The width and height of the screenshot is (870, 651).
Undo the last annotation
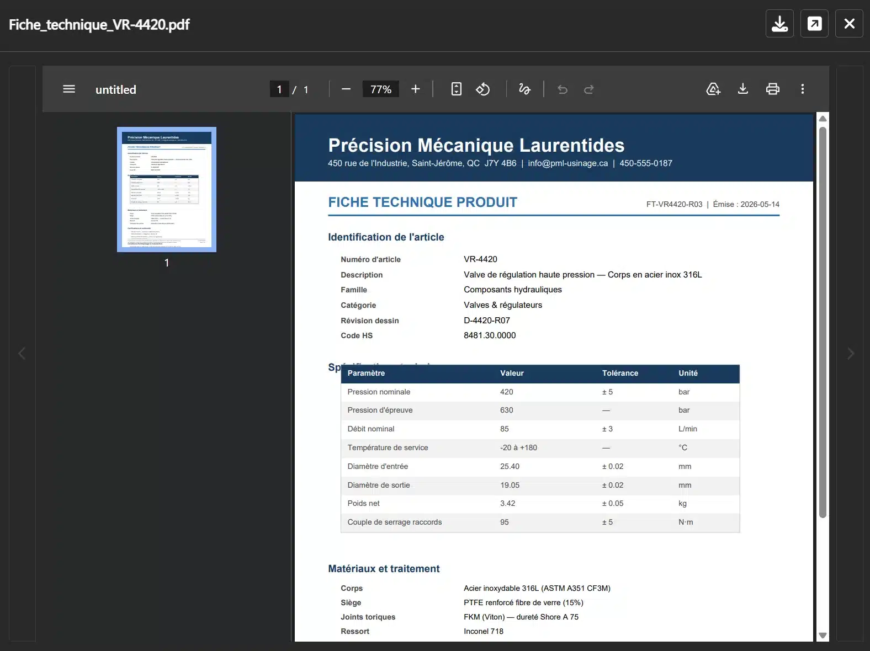pos(563,89)
